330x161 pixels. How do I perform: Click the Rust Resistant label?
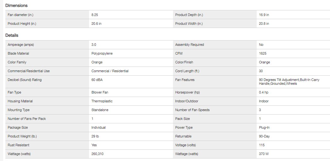pyautogui.click(x=18, y=145)
